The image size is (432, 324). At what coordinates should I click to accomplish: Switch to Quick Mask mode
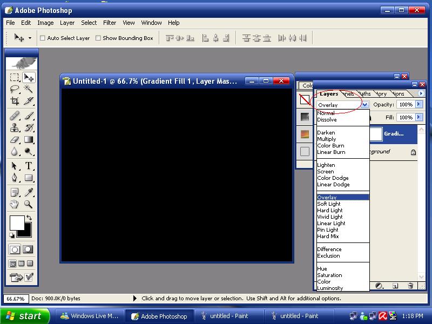tap(28, 249)
